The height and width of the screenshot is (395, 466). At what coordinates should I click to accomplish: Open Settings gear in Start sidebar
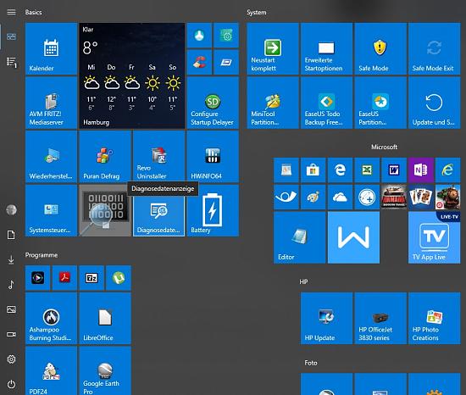(x=11, y=359)
